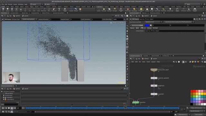Expand the popobject1 tree row
The image size is (206, 116).
(x=4, y=97)
